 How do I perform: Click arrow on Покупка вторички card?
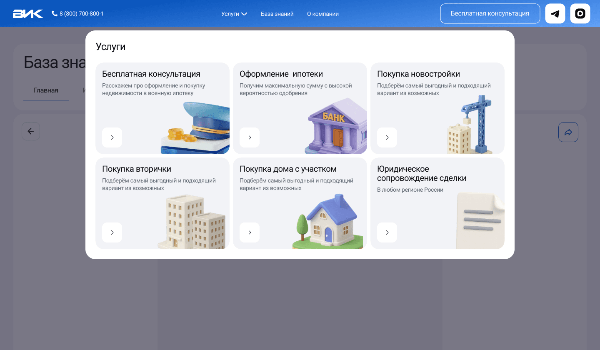click(x=112, y=232)
